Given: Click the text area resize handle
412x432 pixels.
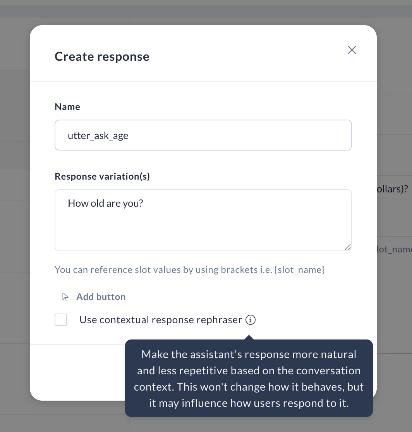Looking at the screenshot, I should point(348,247).
